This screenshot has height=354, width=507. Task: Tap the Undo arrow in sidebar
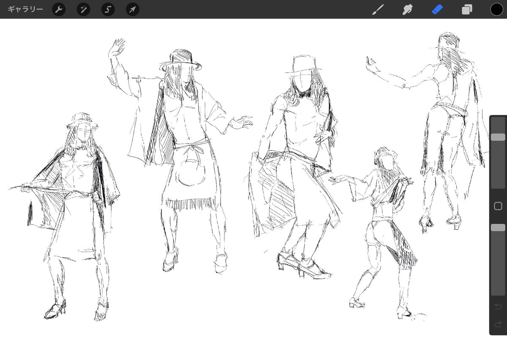pos(498,306)
